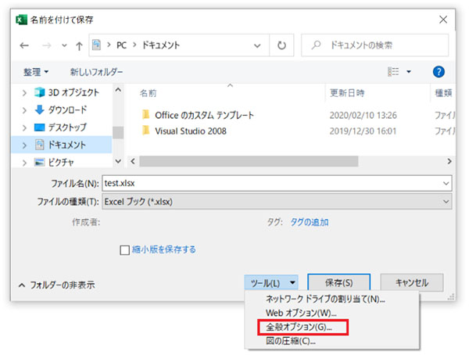
Task: Expand the 3D オブジェクト tree node
Action: click(24, 93)
